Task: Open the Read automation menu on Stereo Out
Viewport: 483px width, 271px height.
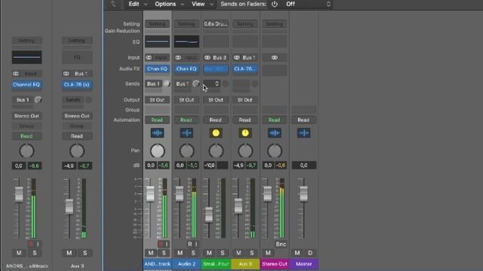Action: pos(274,120)
